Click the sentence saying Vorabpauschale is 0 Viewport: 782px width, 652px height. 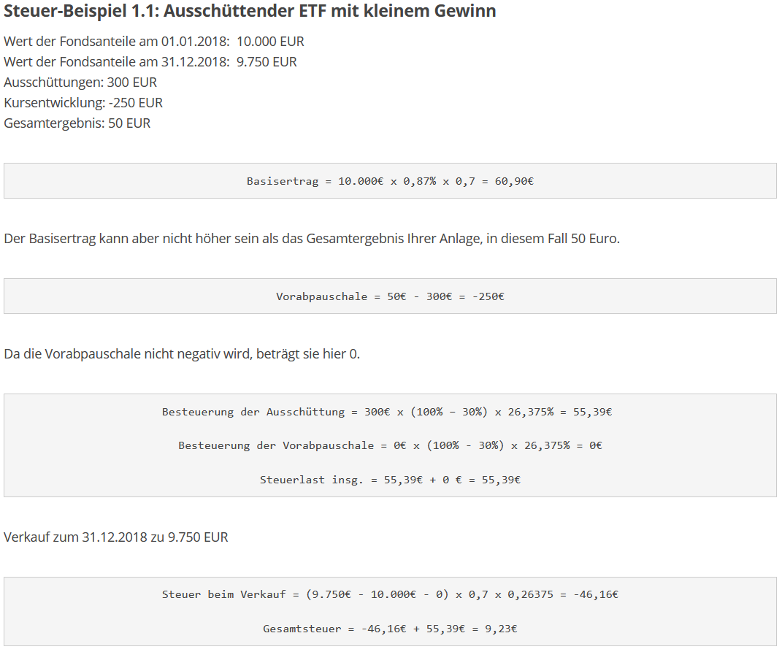pyautogui.click(x=182, y=354)
